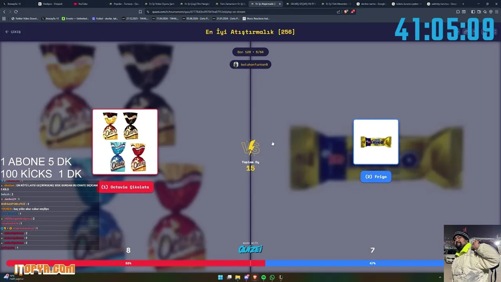Screen dimensions: 501x282
Task: Vote for (2) Frigo button
Action: (x=376, y=177)
